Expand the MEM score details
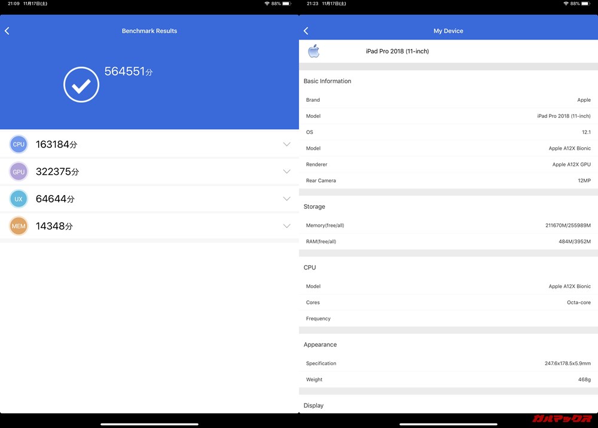The height and width of the screenshot is (428, 598). (x=287, y=226)
